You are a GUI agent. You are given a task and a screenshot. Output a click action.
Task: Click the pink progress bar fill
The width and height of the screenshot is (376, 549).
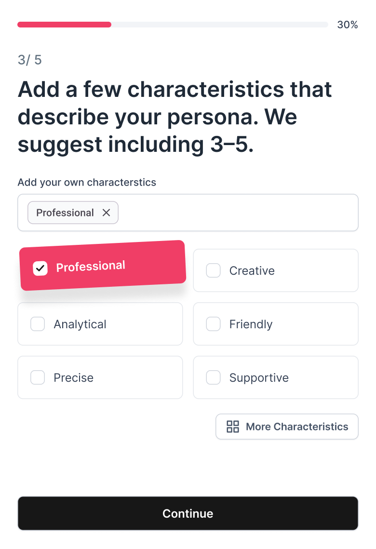tap(64, 25)
